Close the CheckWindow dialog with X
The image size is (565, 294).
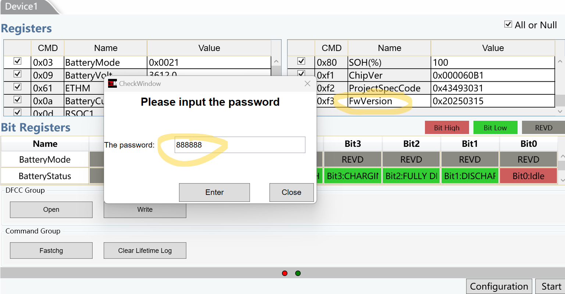coord(308,84)
